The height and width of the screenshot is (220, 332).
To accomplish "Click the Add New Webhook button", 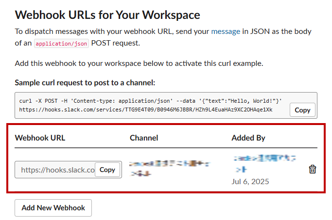I will click(x=53, y=208).
